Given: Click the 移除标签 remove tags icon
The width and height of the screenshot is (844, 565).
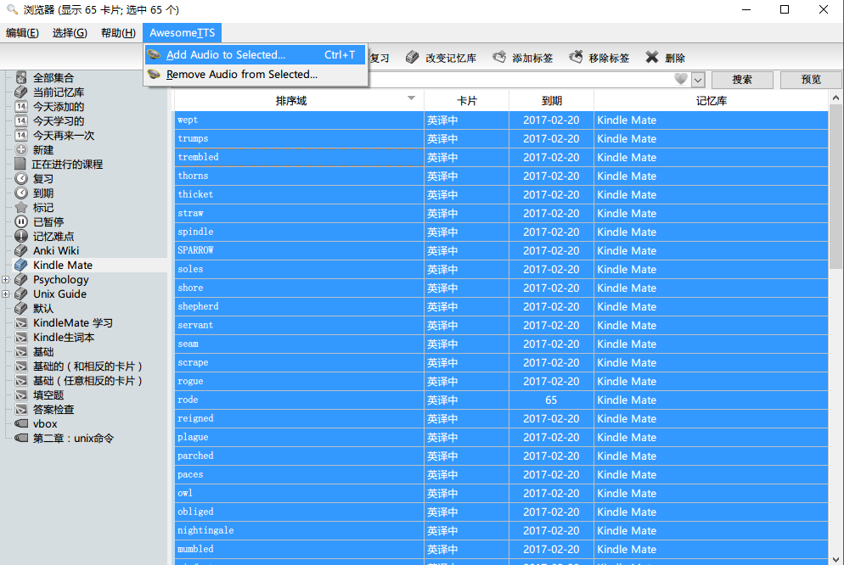Looking at the screenshot, I should coord(576,58).
